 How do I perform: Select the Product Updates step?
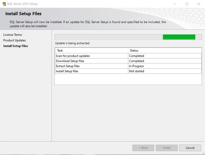14,40
